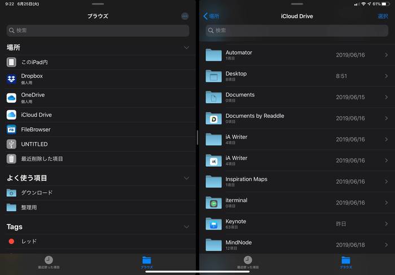Viewport: 395px width, 275px height.
Task: Select the 'MindNode' folder name
Action: pos(239,242)
